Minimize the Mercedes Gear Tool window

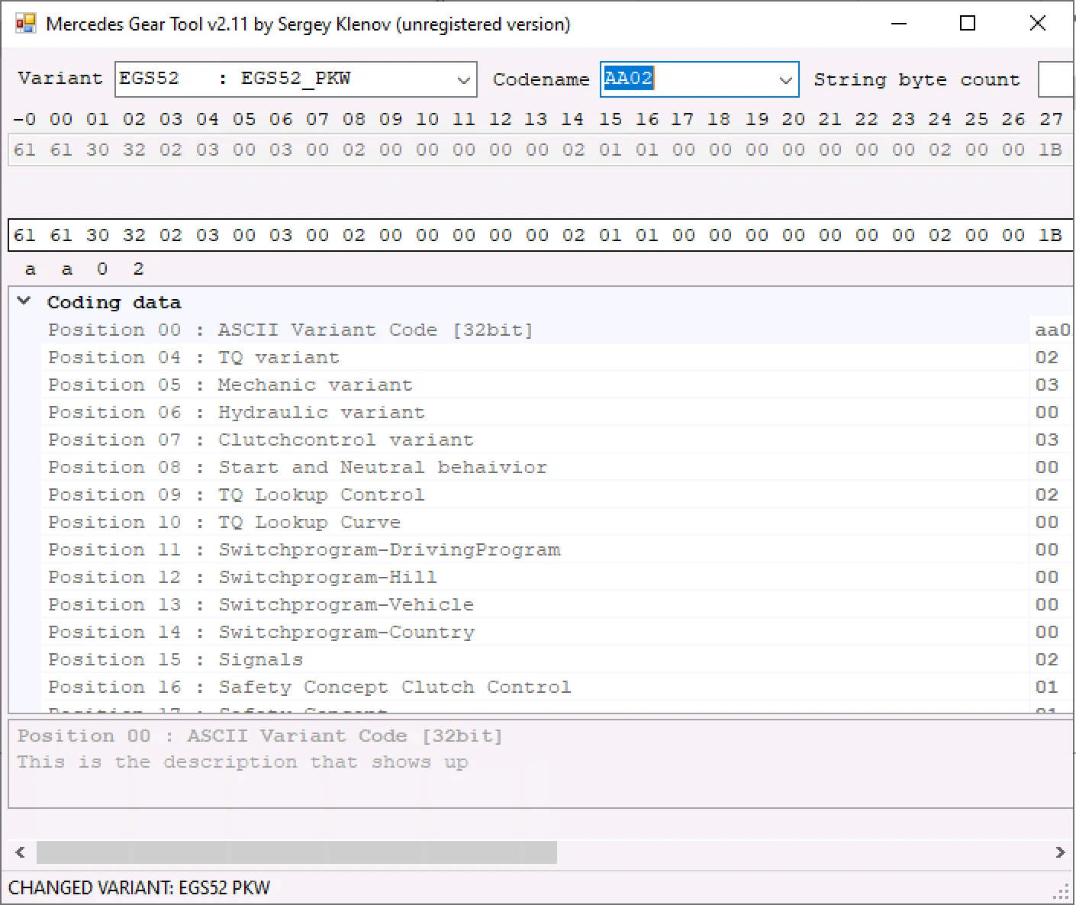click(900, 24)
